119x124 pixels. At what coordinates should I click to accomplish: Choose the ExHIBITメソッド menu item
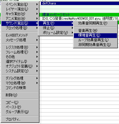click(x=20, y=35)
